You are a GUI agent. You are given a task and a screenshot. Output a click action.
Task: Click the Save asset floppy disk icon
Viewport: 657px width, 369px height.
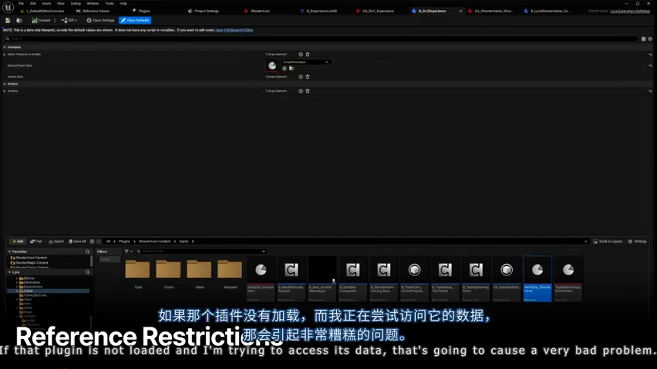(x=8, y=20)
